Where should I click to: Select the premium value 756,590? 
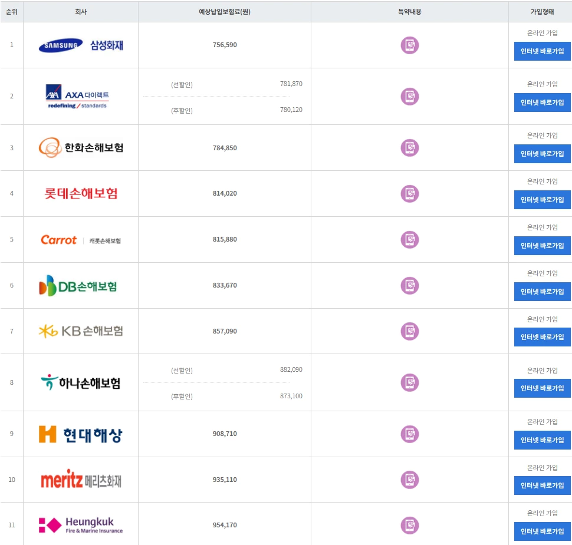(225, 45)
